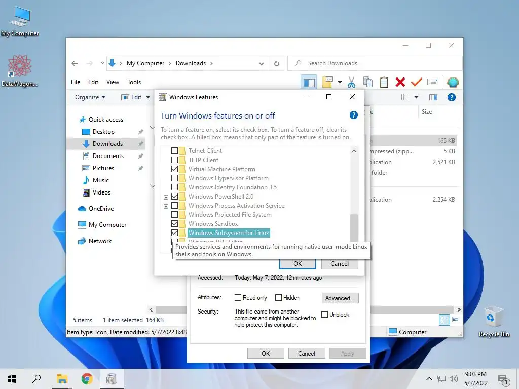The width and height of the screenshot is (519, 389).
Task: Open the Organize dropdown
Action: point(90,97)
